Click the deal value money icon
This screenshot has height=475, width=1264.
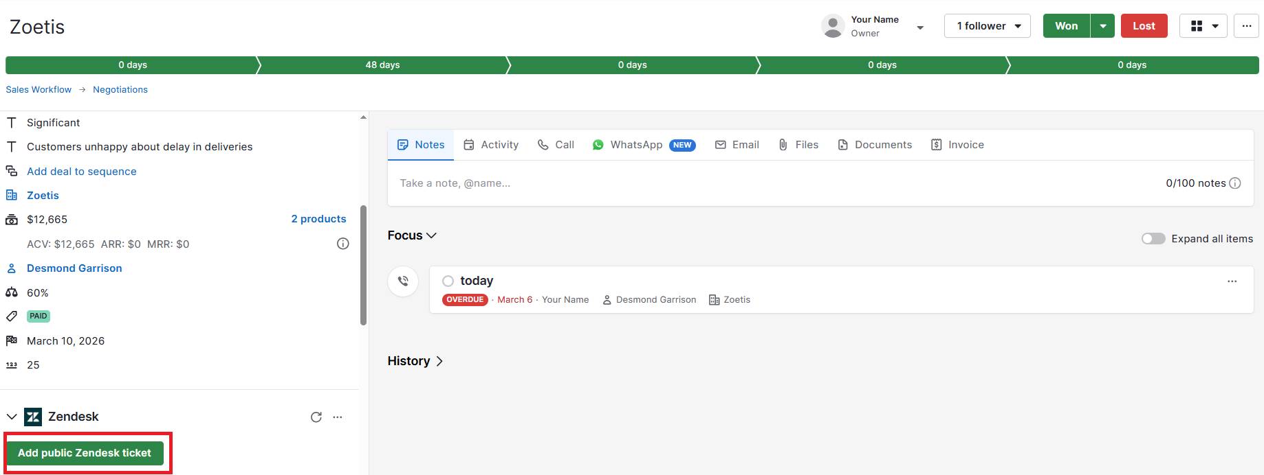(x=12, y=220)
